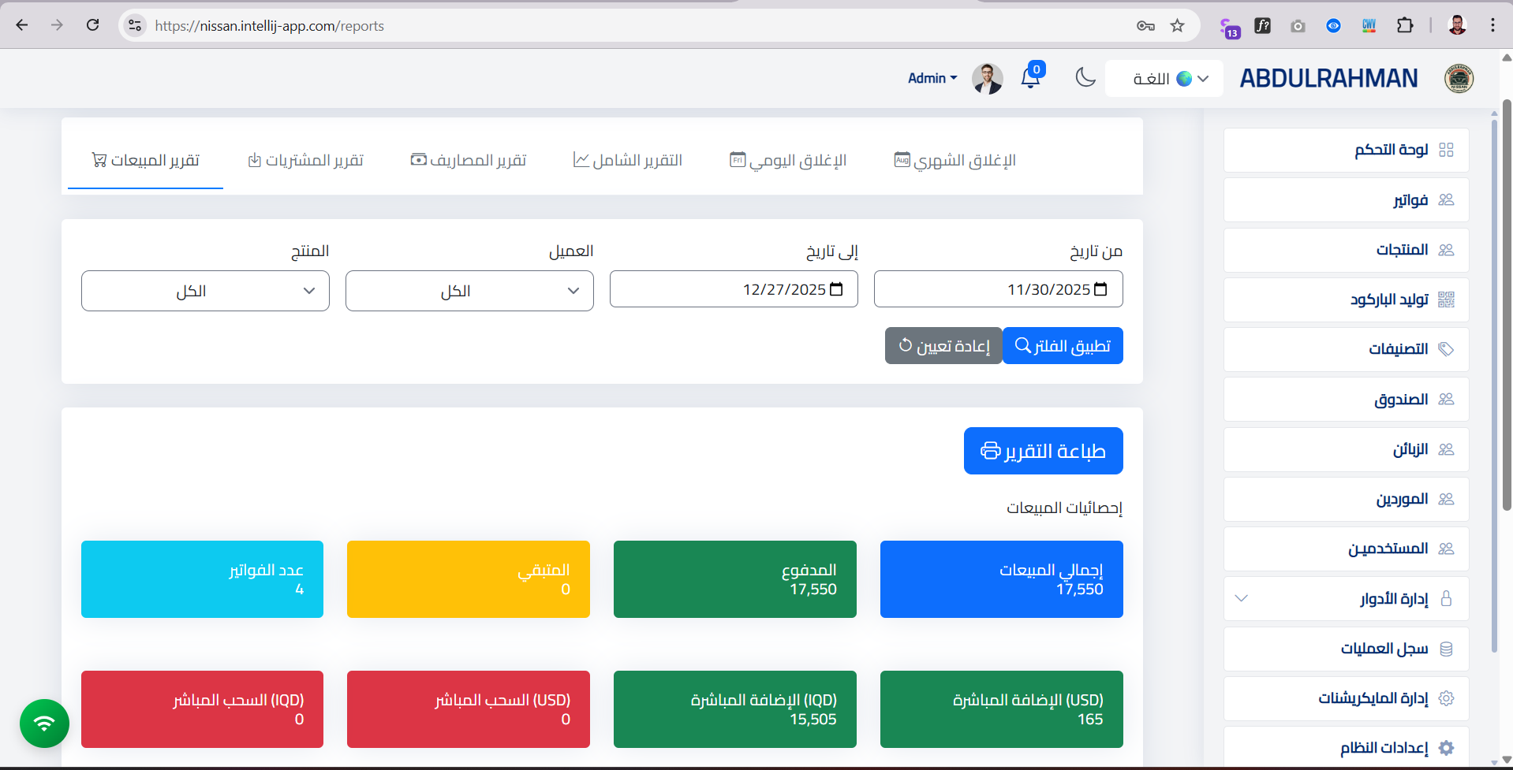Select the invoices (فواتير) icon in sidebar
The width and height of the screenshot is (1513, 770).
(x=1447, y=199)
